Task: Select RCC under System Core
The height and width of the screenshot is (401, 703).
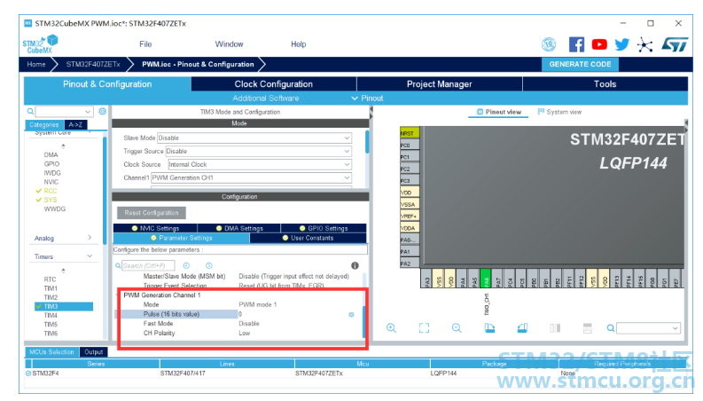Action: click(x=51, y=191)
